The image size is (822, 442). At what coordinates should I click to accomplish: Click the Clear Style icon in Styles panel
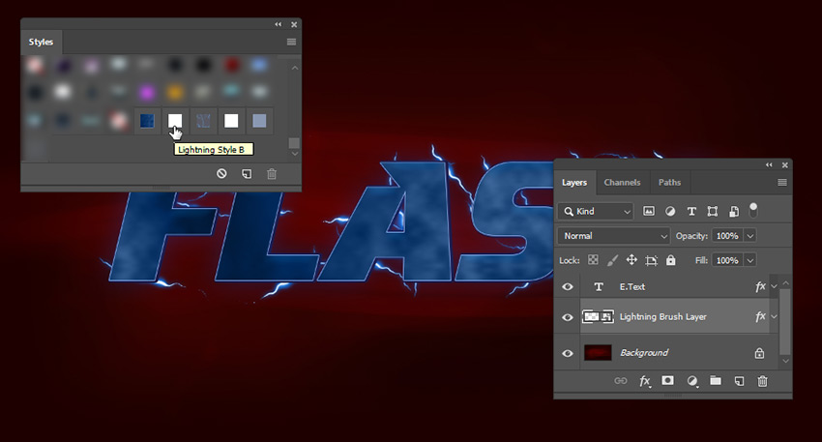click(x=221, y=173)
